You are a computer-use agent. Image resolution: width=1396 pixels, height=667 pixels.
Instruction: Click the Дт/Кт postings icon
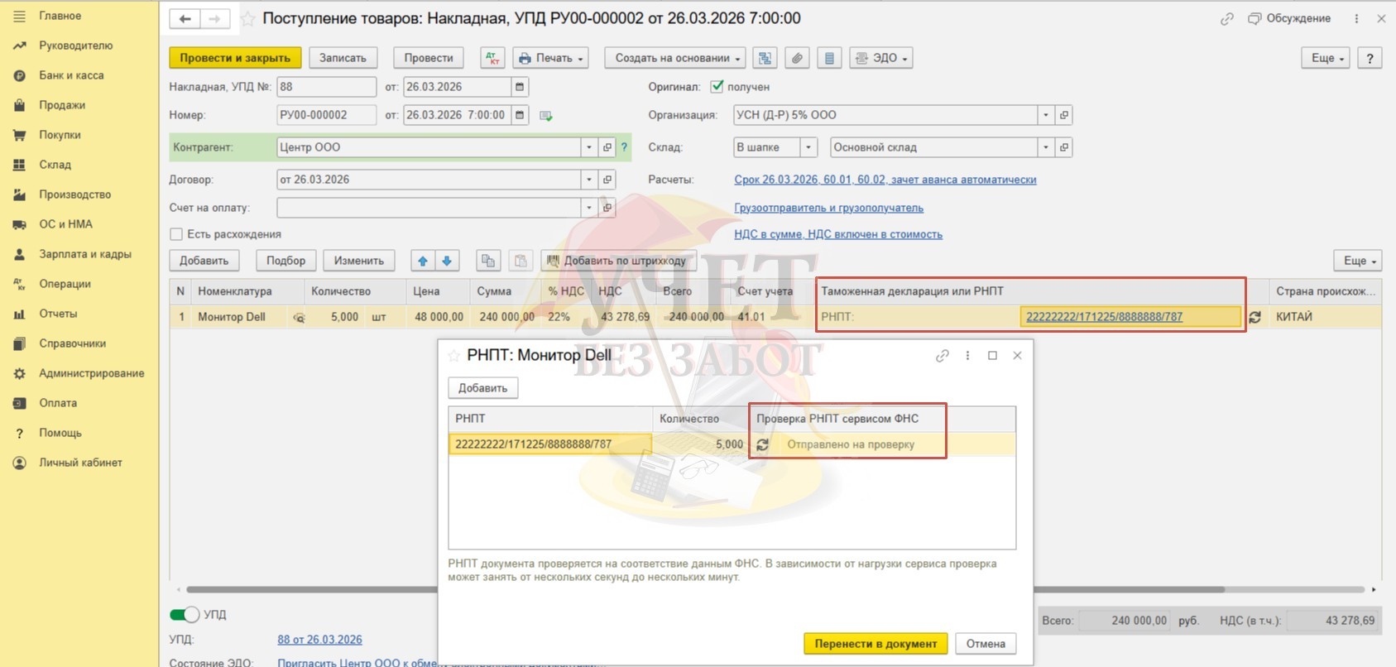coord(492,58)
